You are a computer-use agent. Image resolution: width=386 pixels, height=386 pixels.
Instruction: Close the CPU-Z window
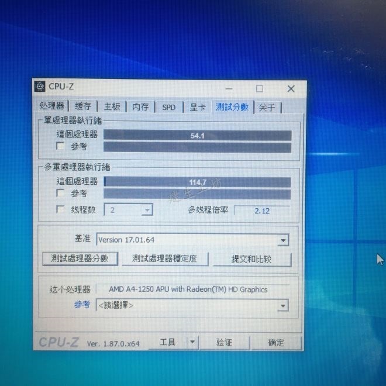tap(291, 89)
